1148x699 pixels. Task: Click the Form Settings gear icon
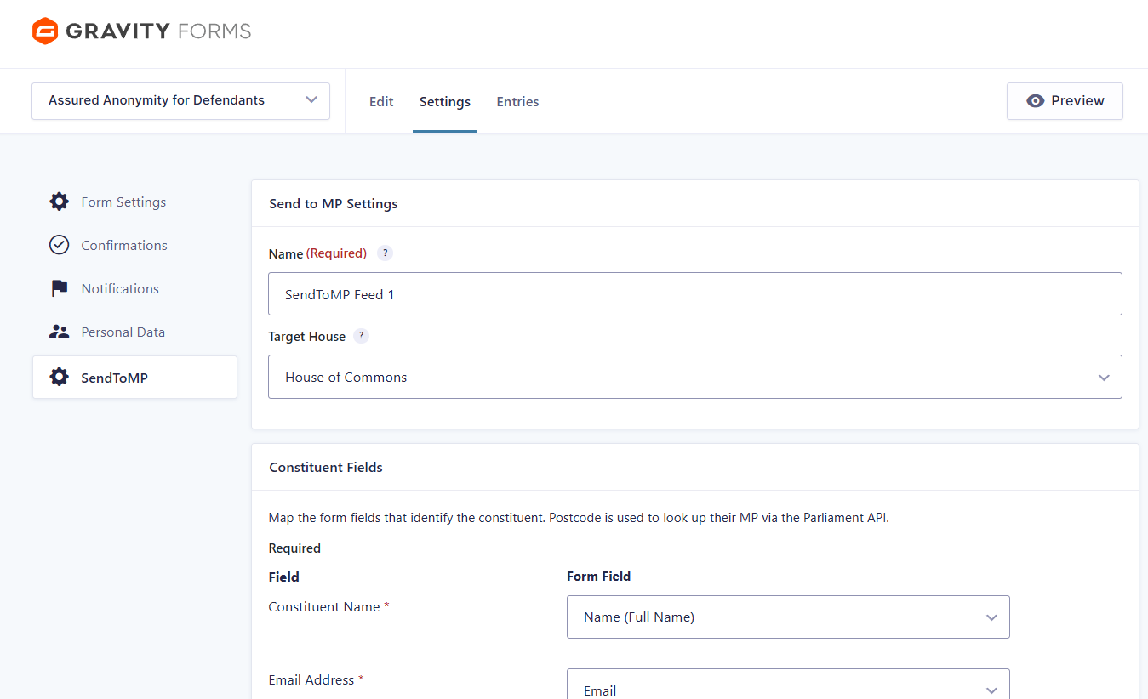click(x=59, y=202)
